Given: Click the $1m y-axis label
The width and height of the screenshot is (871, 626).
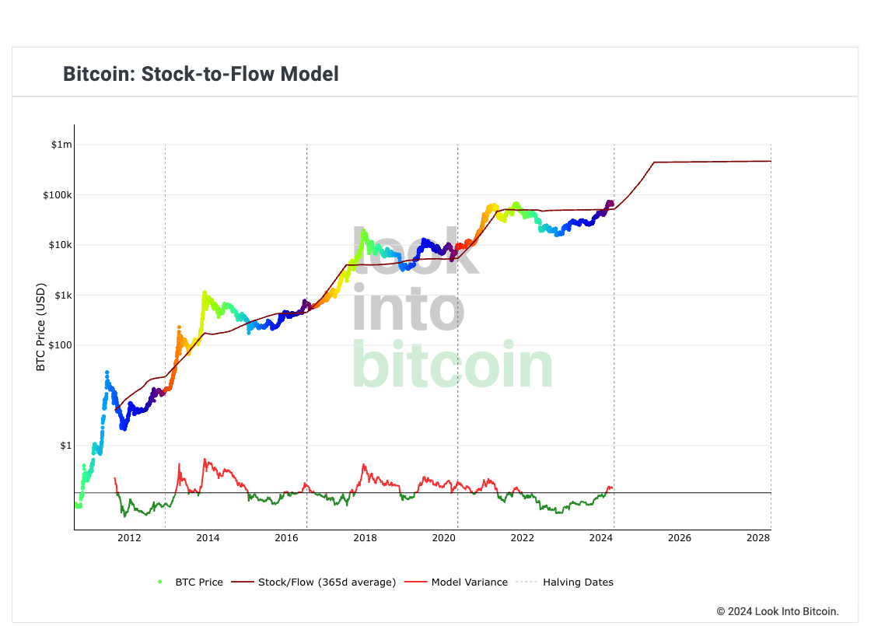Looking at the screenshot, I should pyautogui.click(x=61, y=145).
